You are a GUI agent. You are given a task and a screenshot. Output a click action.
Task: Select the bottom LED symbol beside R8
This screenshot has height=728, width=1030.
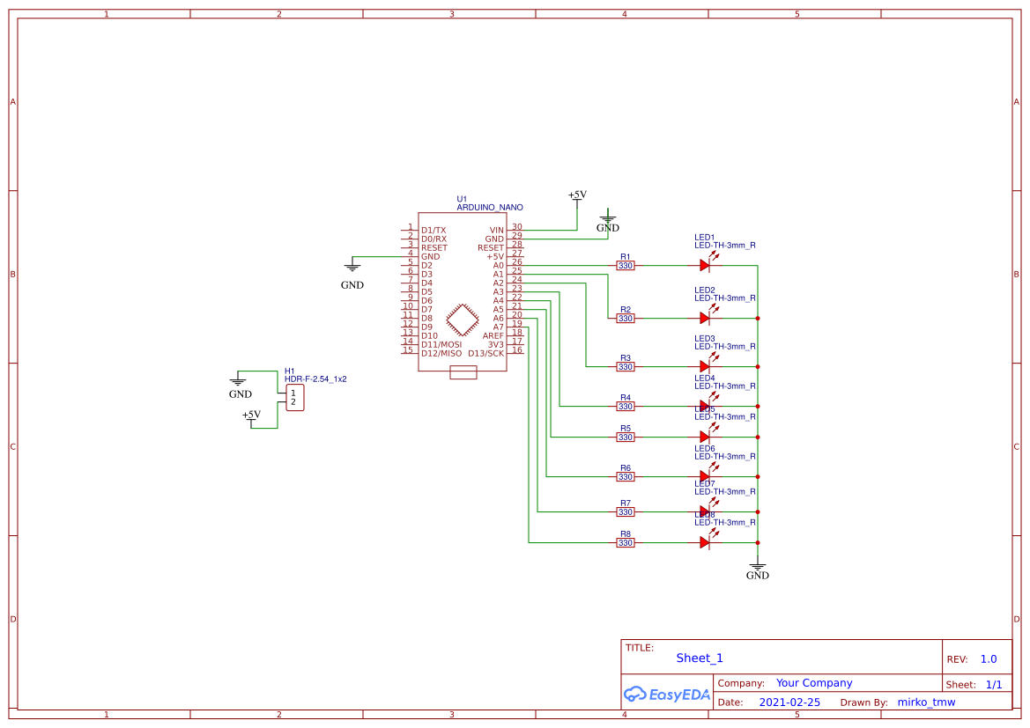pyautogui.click(x=705, y=542)
